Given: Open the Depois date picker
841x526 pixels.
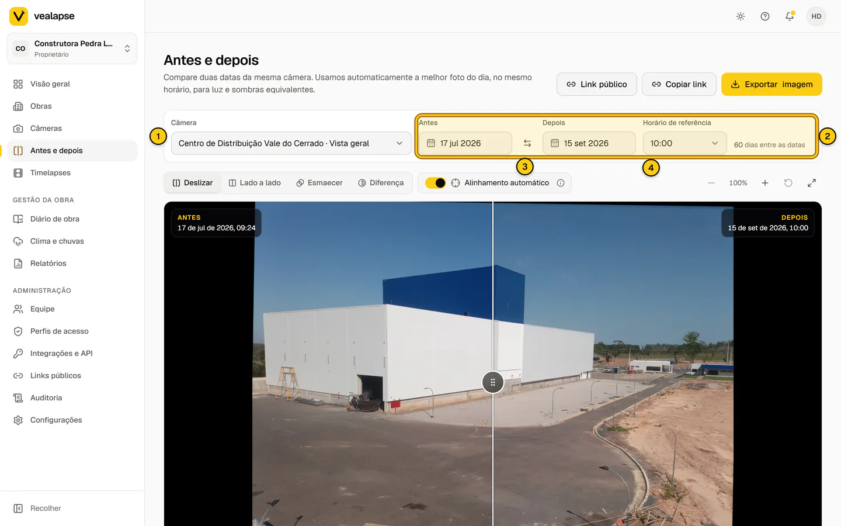Looking at the screenshot, I should tap(589, 143).
